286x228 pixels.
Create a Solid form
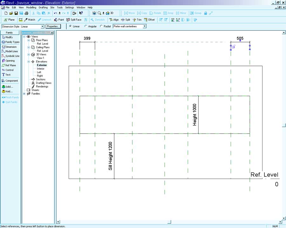[x=8, y=87]
